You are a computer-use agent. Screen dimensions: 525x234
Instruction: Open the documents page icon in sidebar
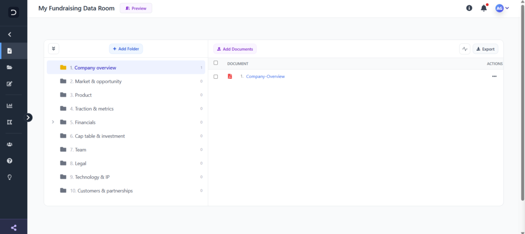pyautogui.click(x=9, y=51)
